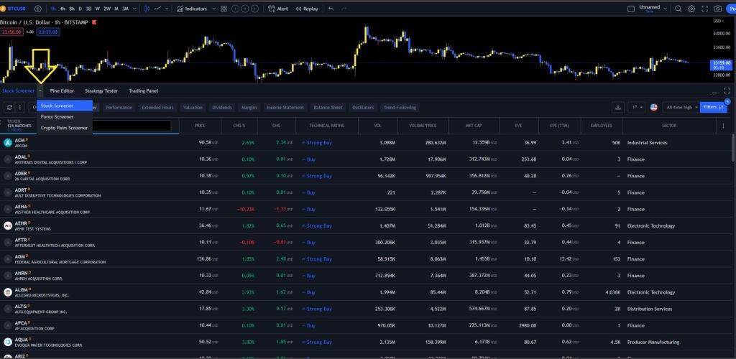This screenshot has width=736, height=359.
Task: Choose Forex Screener from the dropdown menu
Action: [x=65, y=117]
